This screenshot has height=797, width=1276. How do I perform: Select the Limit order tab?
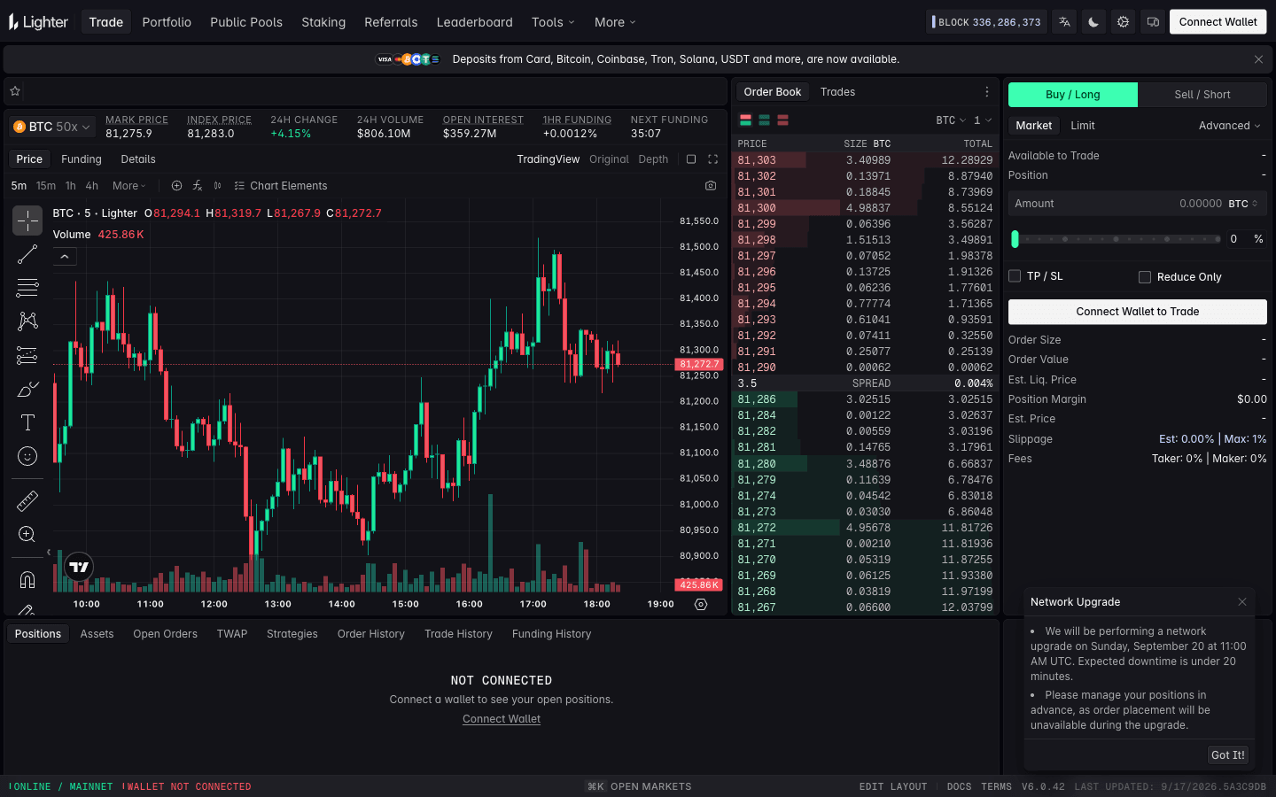pyautogui.click(x=1083, y=126)
